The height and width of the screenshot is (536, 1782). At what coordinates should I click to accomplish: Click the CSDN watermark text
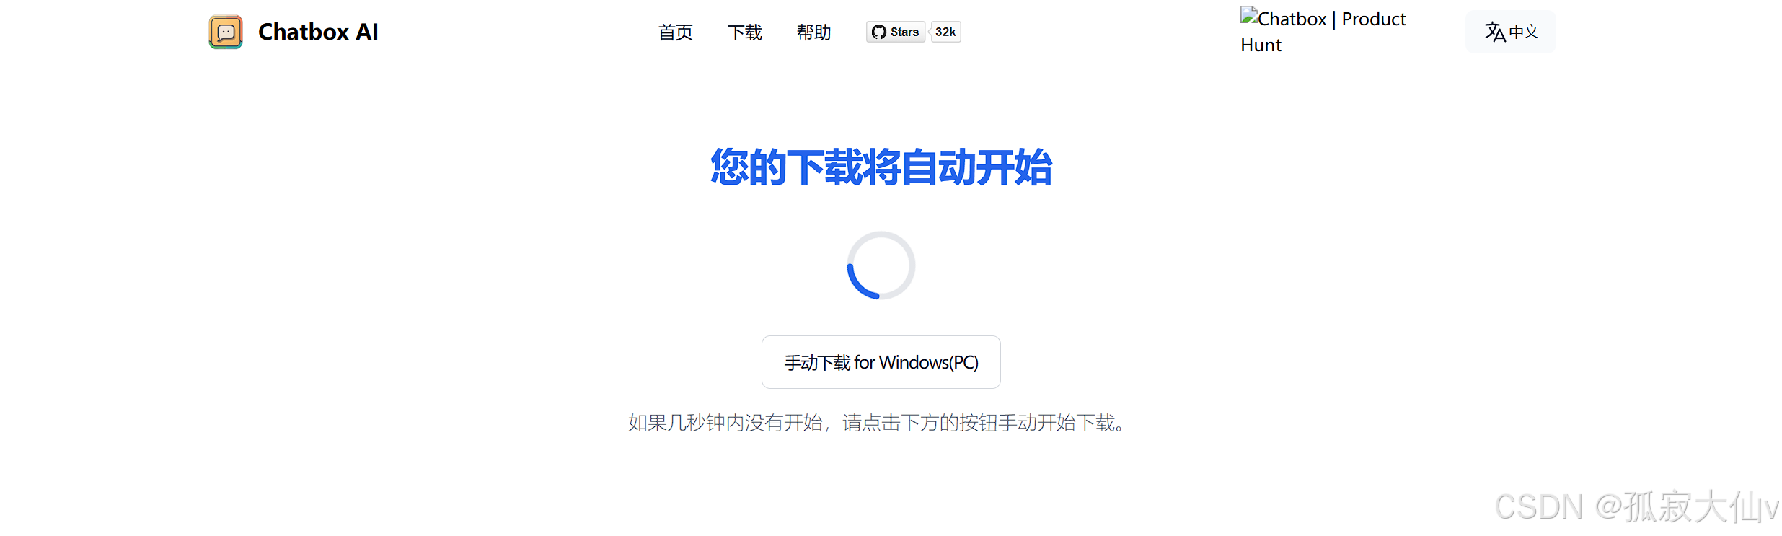click(x=1538, y=507)
